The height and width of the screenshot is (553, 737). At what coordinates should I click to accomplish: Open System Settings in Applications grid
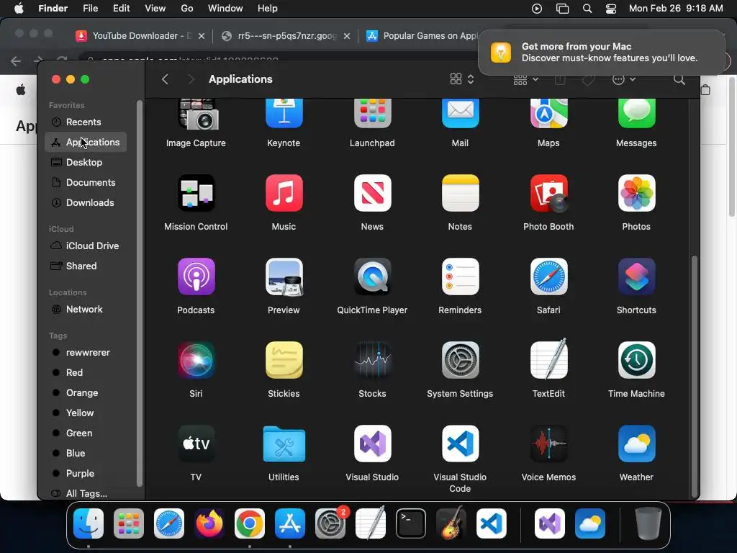460,360
